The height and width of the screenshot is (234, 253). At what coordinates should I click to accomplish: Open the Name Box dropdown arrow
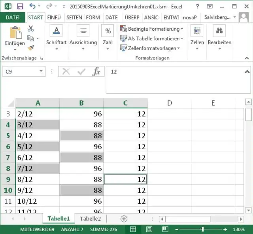pos(41,71)
